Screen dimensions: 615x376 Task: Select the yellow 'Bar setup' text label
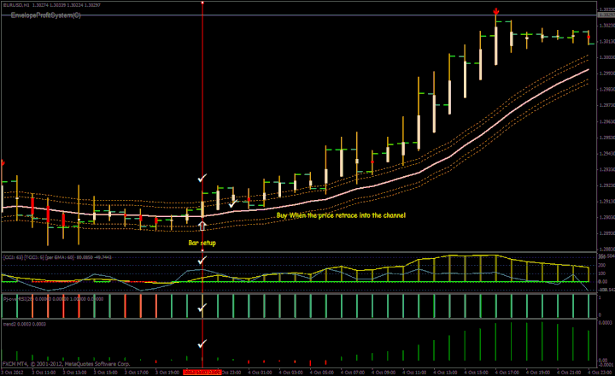pos(202,243)
